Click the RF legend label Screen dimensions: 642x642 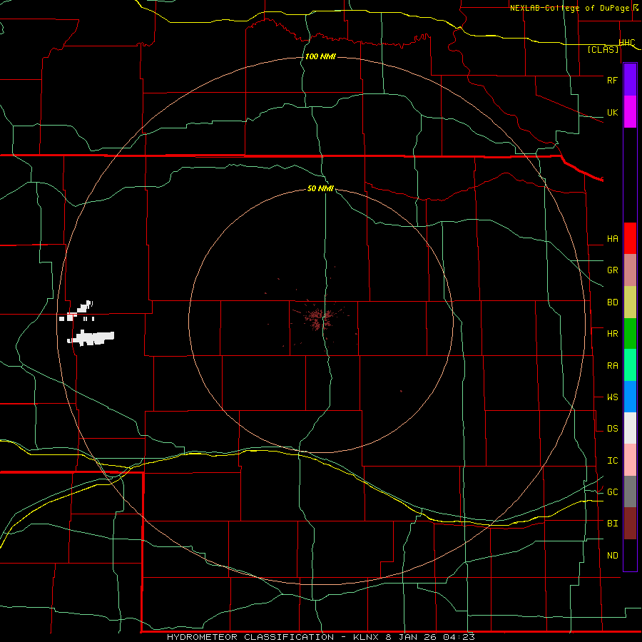612,80
